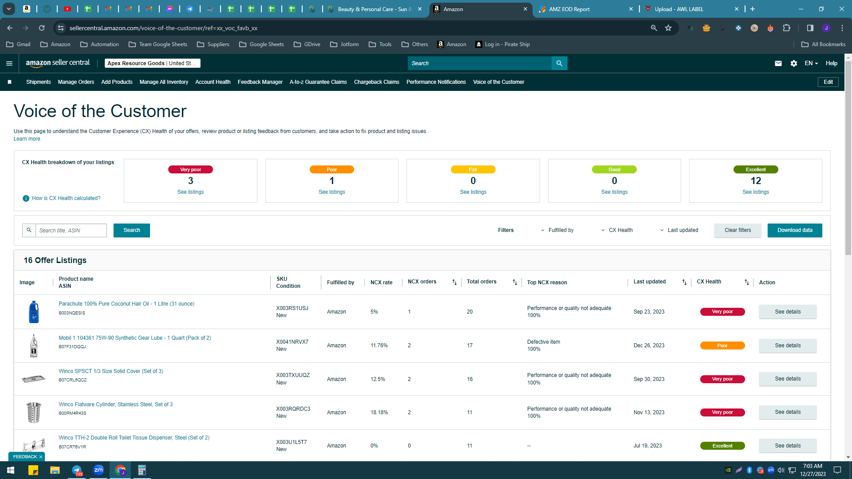Viewport: 852px width, 479px height.
Task: Open the Apex Resource Goods account switcher
Action: click(153, 63)
